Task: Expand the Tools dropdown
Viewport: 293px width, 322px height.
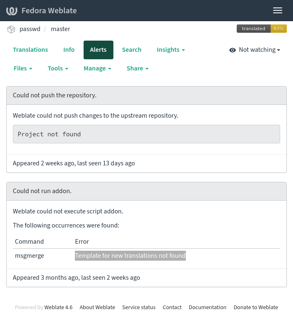Action: (58, 68)
